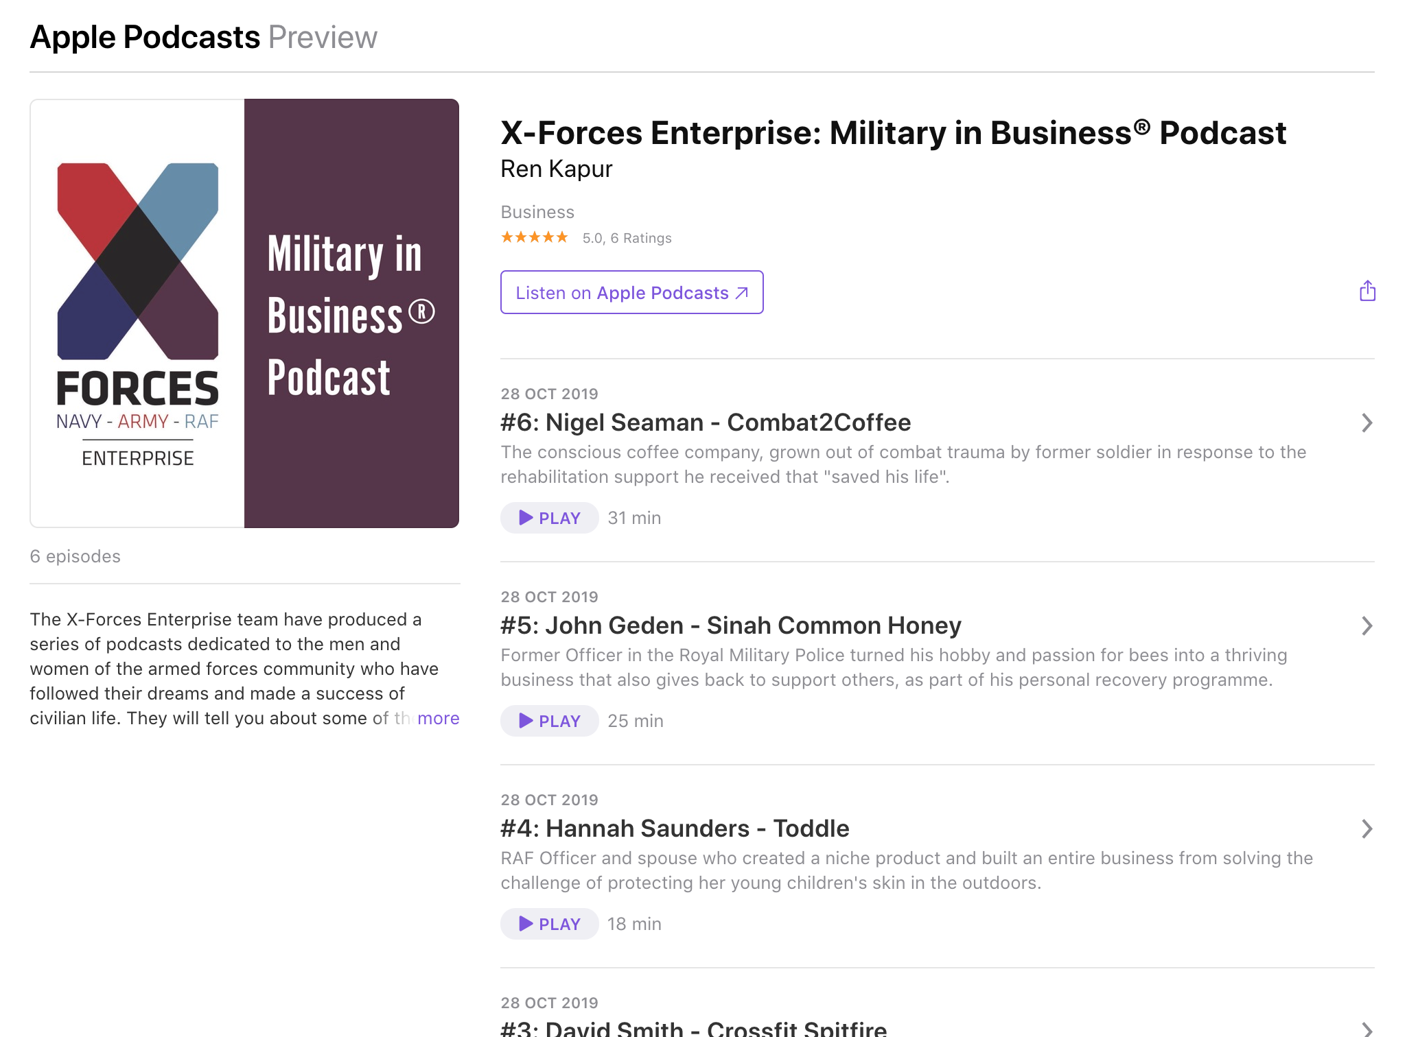
Task: Expand Hannah Saunders episode chevron
Action: pyautogui.click(x=1367, y=829)
